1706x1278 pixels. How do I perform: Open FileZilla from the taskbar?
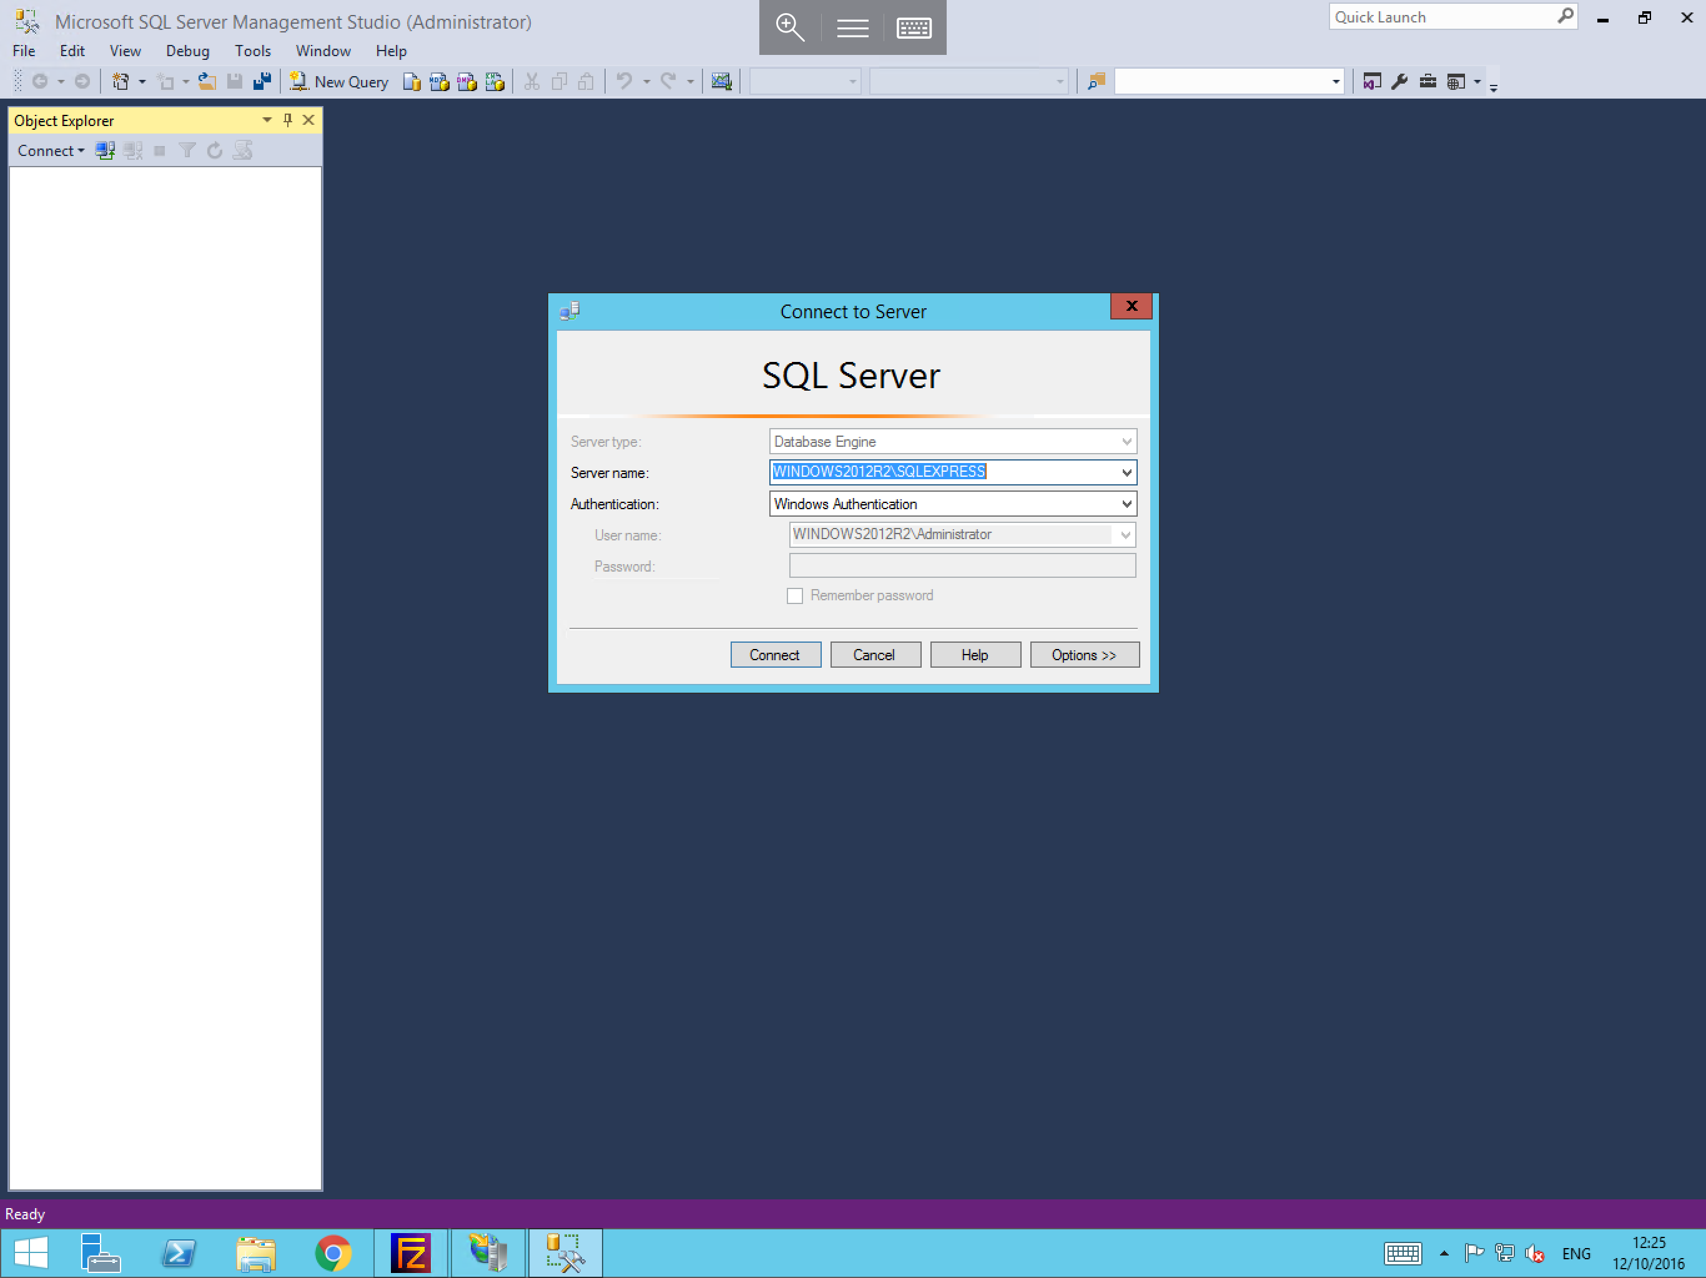[x=410, y=1253]
